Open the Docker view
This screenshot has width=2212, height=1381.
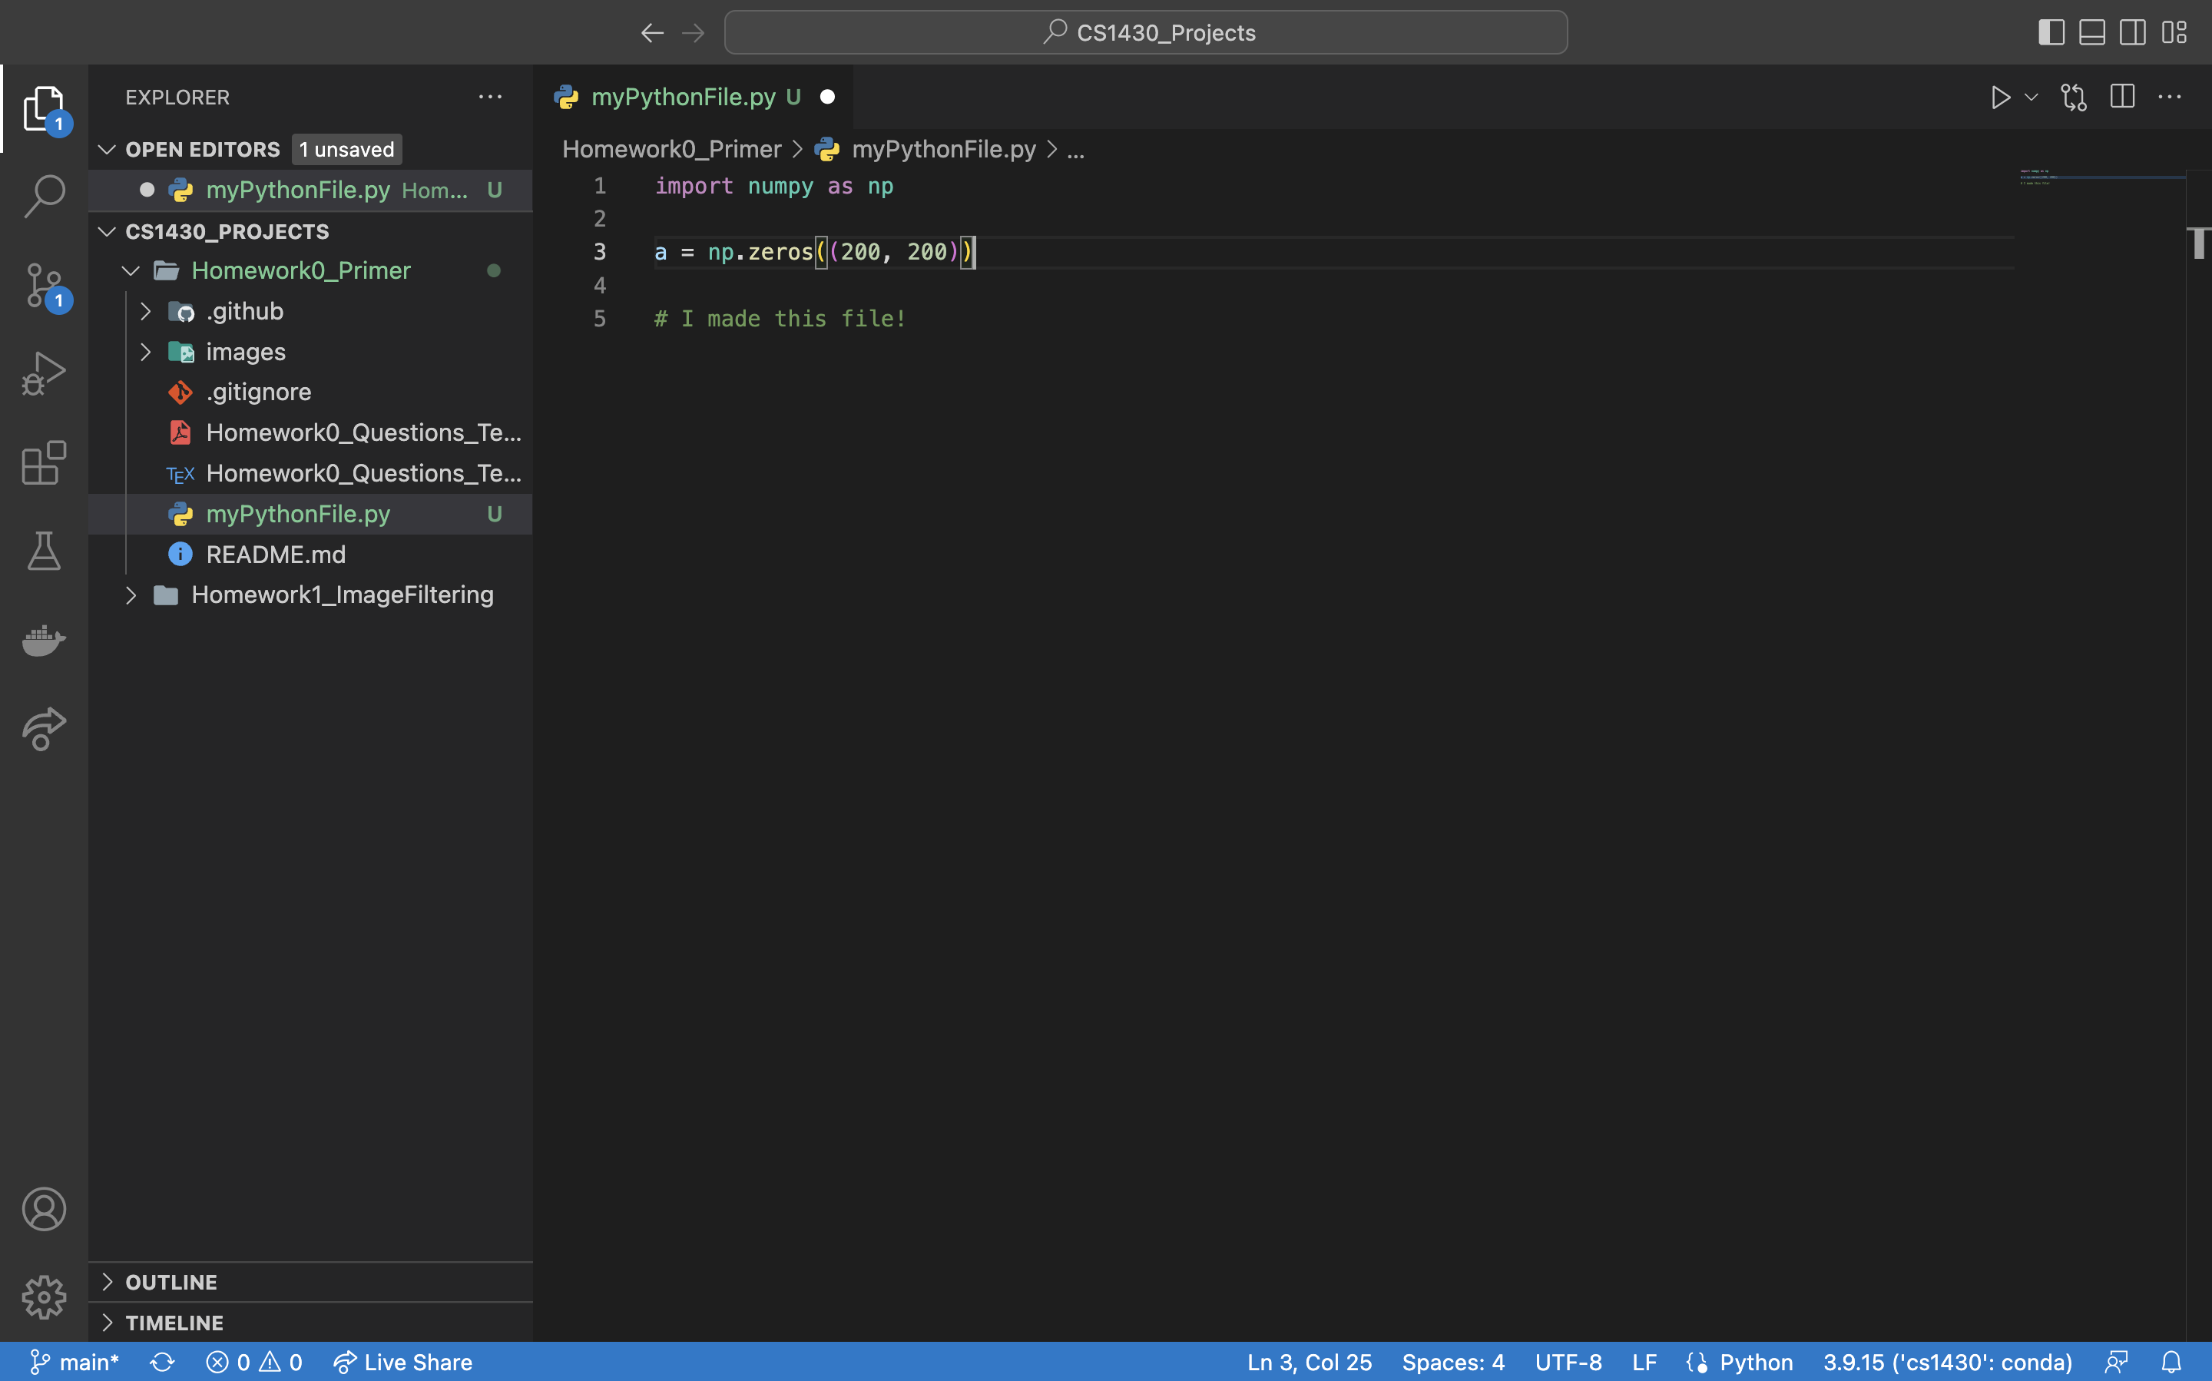(x=43, y=641)
